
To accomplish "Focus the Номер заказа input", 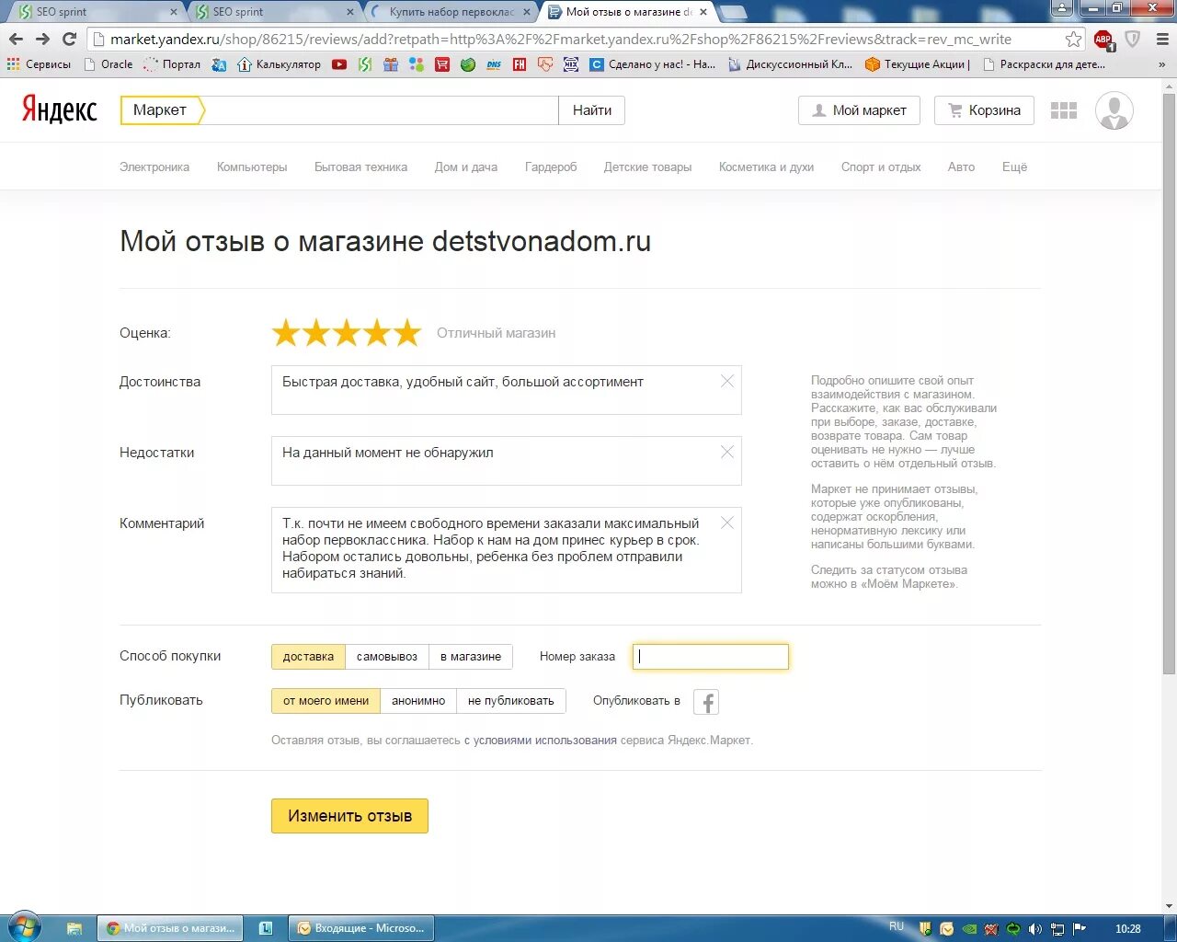I will (x=711, y=657).
